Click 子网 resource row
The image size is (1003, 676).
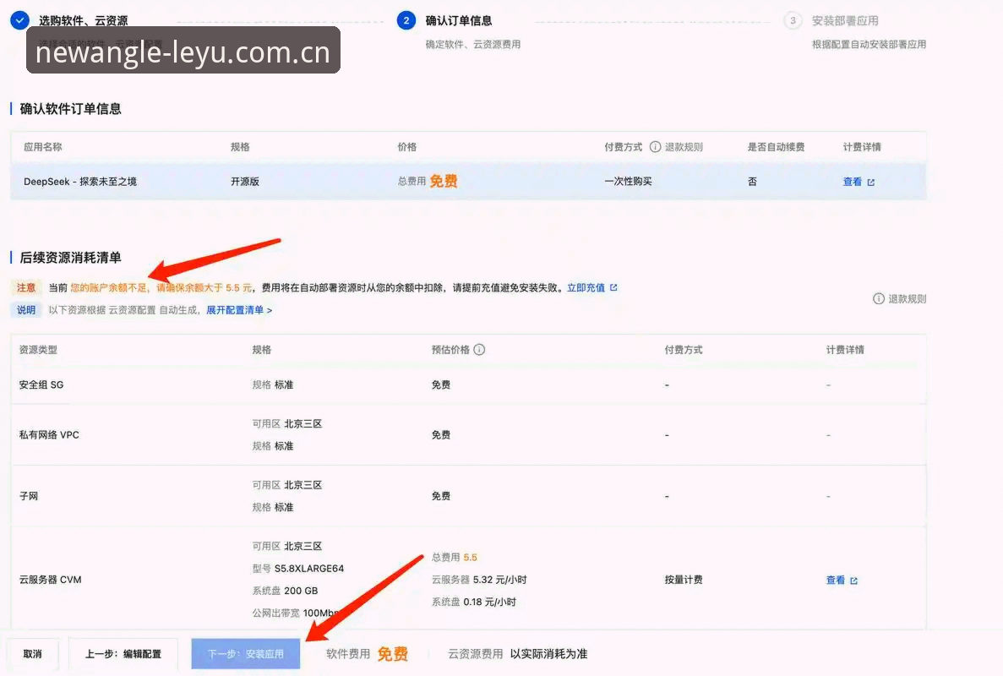(x=468, y=496)
